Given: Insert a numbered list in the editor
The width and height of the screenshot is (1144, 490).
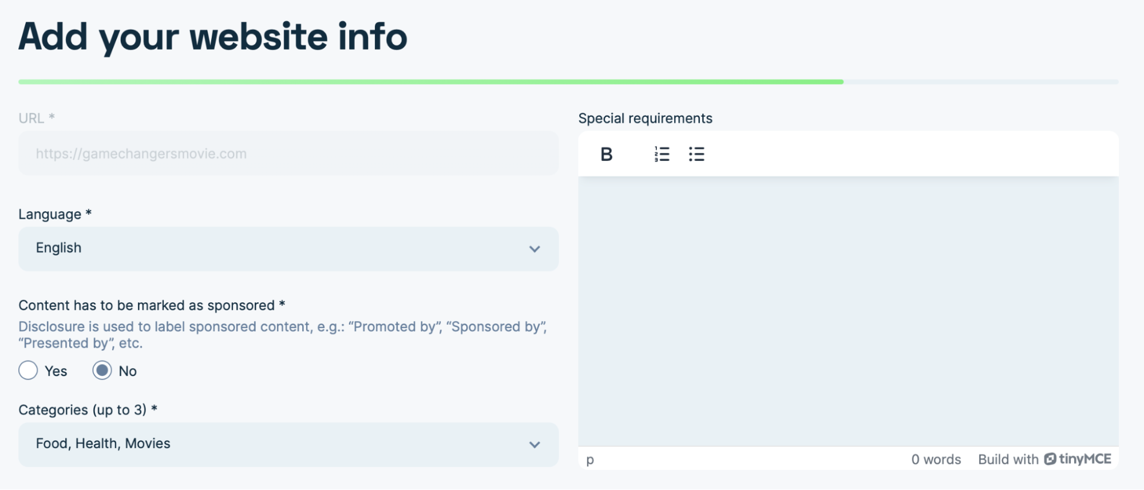Looking at the screenshot, I should tap(662, 154).
